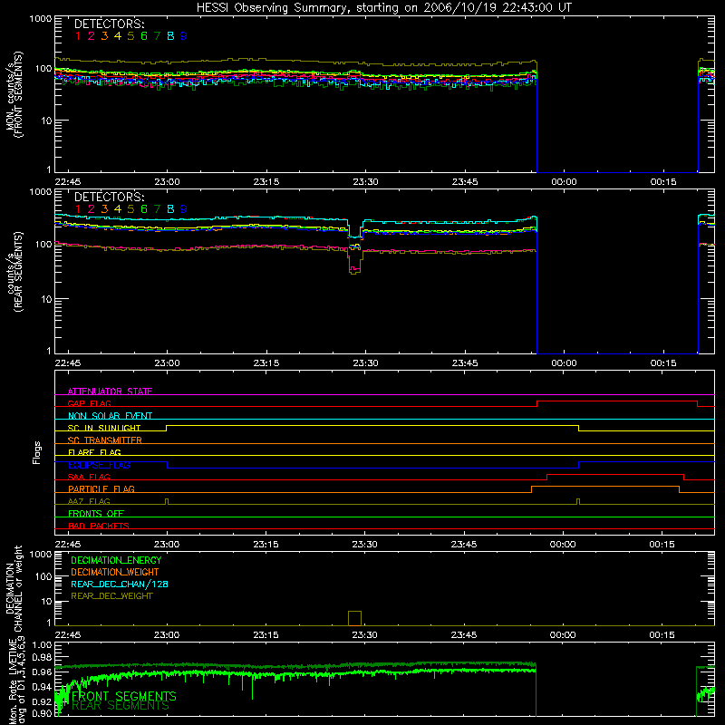
Task: Select the DECIMATION_WEIGHT legend entry
Action: pyautogui.click(x=115, y=572)
